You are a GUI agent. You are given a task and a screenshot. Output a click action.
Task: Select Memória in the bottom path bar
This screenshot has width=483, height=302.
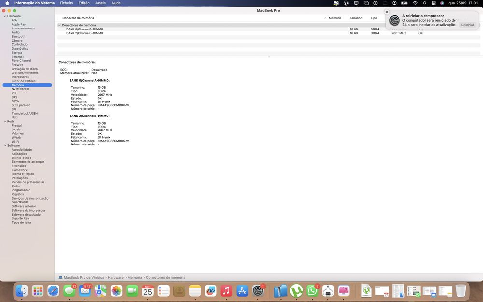tap(135, 278)
